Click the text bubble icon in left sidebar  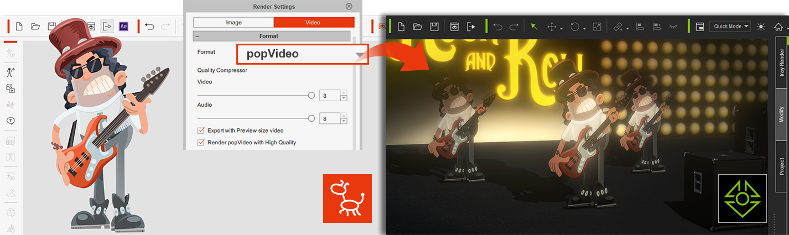point(10,121)
